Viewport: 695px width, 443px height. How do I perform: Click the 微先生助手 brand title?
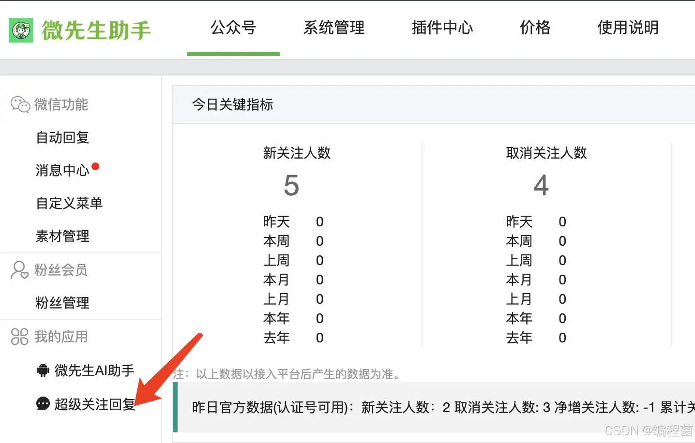[x=96, y=30]
